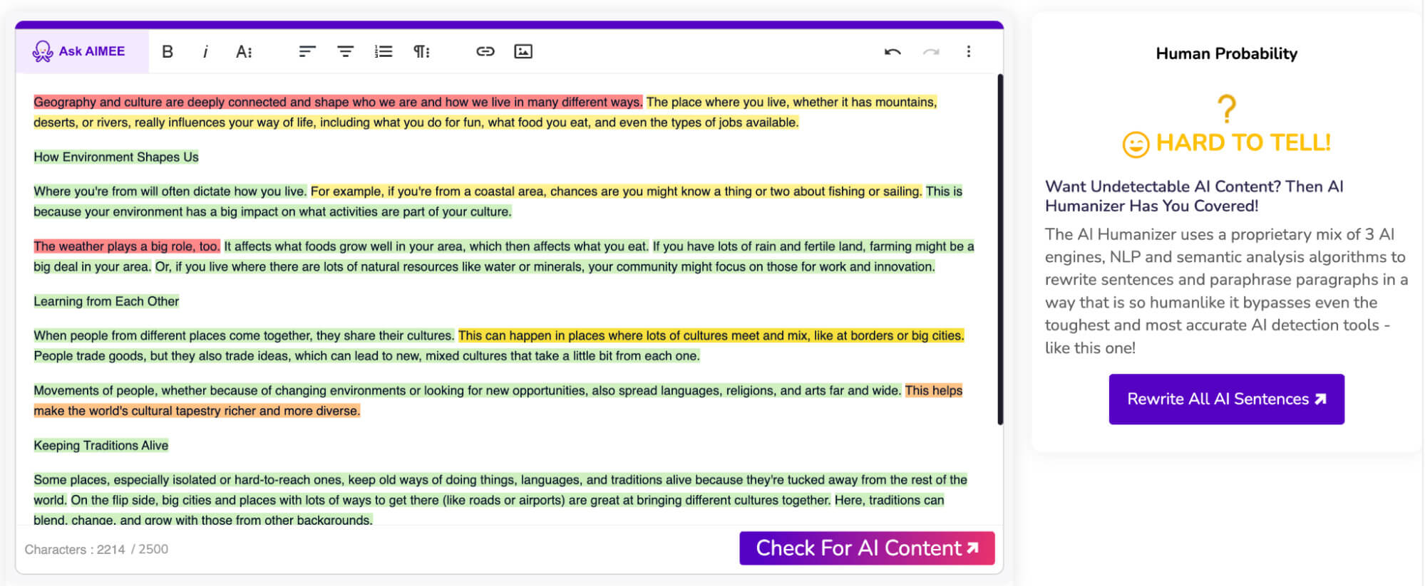Insert a numbered list

point(384,51)
